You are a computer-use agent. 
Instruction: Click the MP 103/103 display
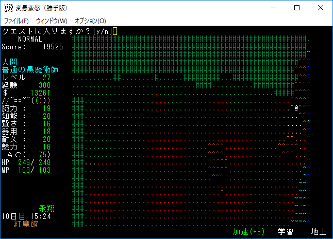tap(26, 170)
